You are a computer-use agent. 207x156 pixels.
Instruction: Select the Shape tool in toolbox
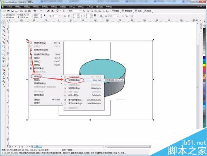(4, 26)
